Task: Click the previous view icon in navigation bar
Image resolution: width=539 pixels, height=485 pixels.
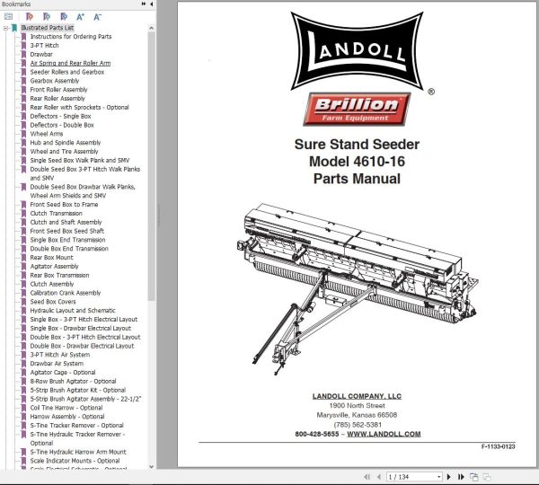Action: 474,477
